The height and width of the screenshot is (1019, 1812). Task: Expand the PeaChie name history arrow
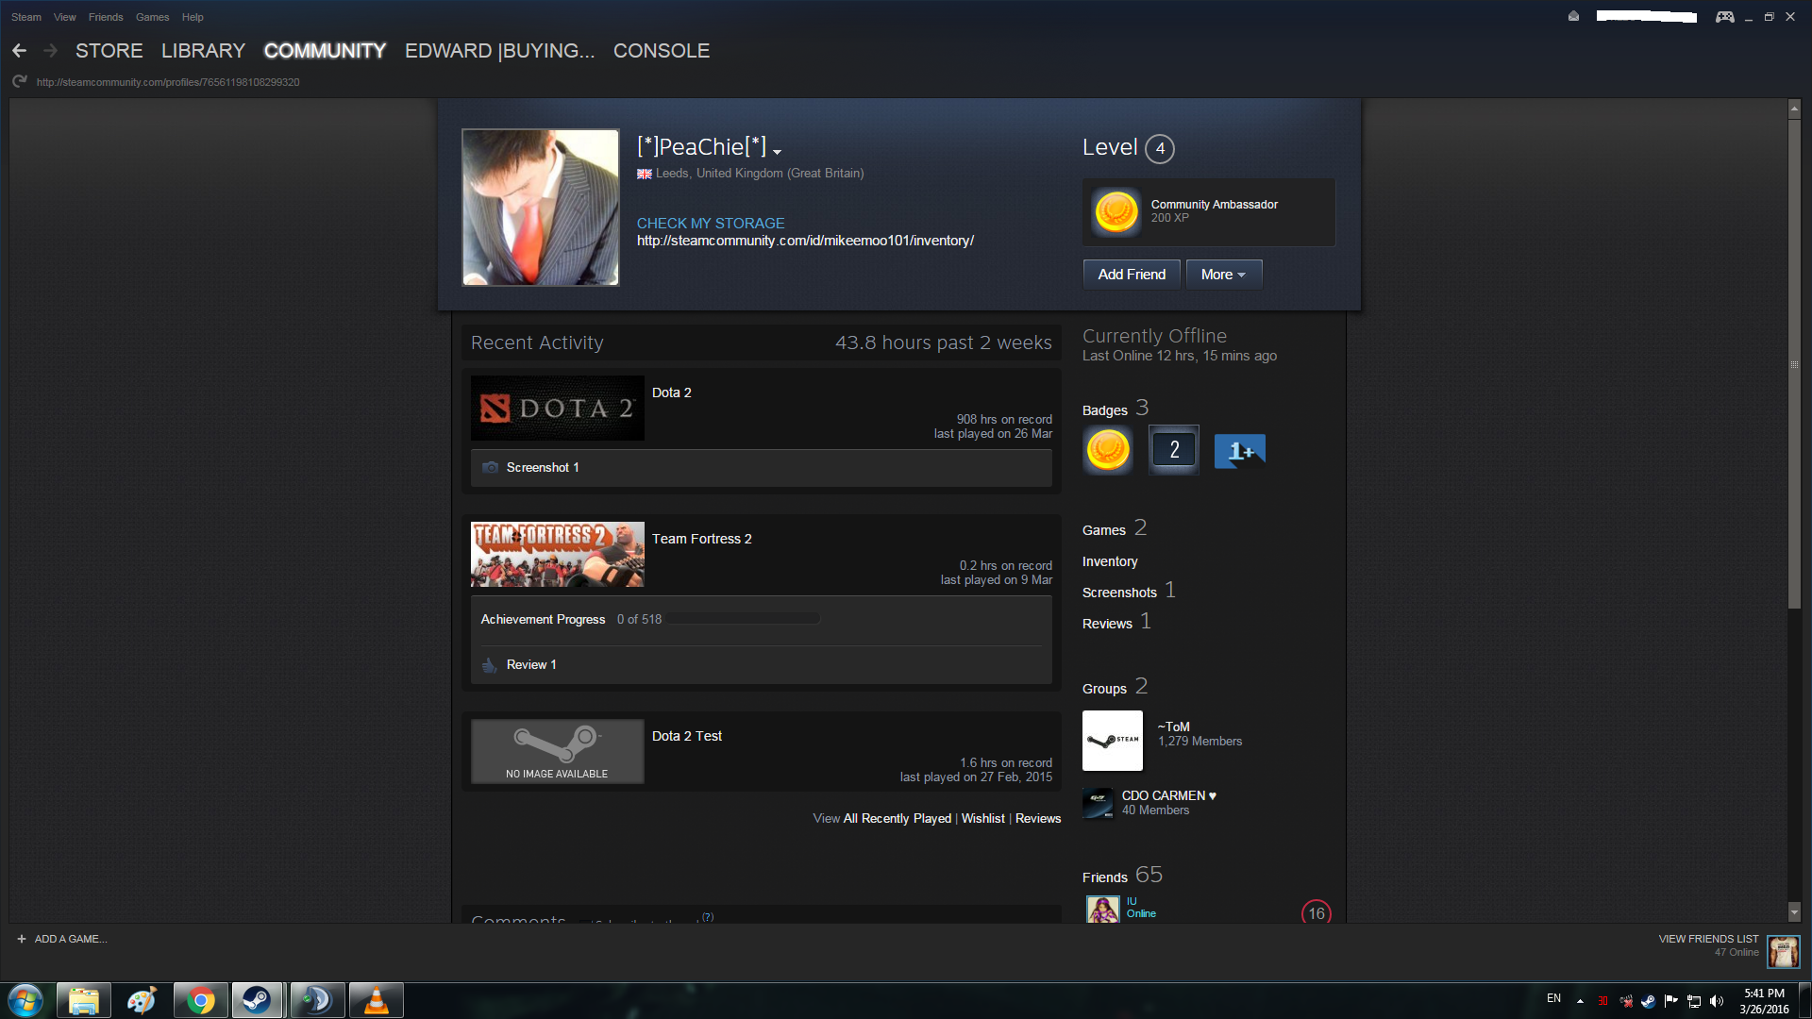[777, 152]
